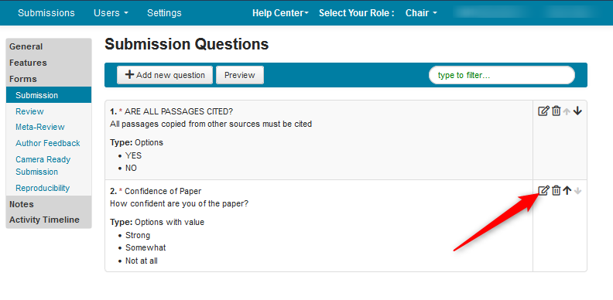Click the Strong option text
Screen dimensions: 613x300
[x=138, y=235]
